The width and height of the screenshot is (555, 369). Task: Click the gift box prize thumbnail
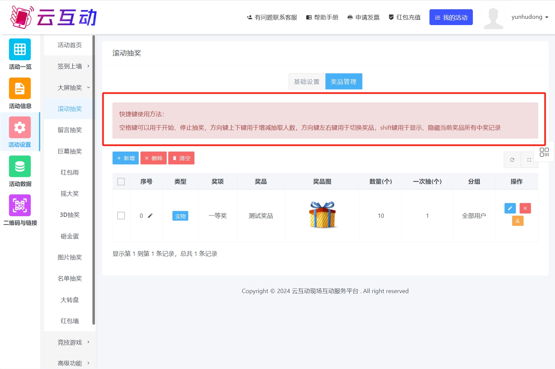coord(322,215)
